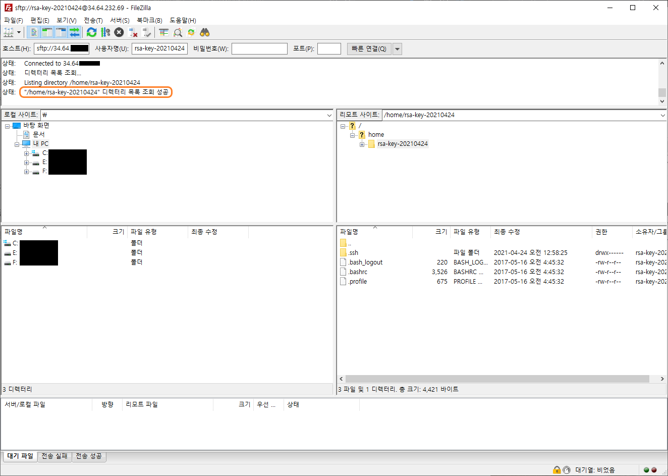668x476 pixels.
Task: Switch to the 전송 실패 tab
Action: click(x=54, y=456)
